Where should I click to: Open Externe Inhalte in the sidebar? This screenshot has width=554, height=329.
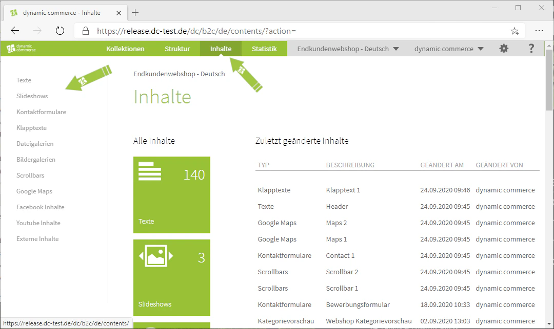[37, 238]
